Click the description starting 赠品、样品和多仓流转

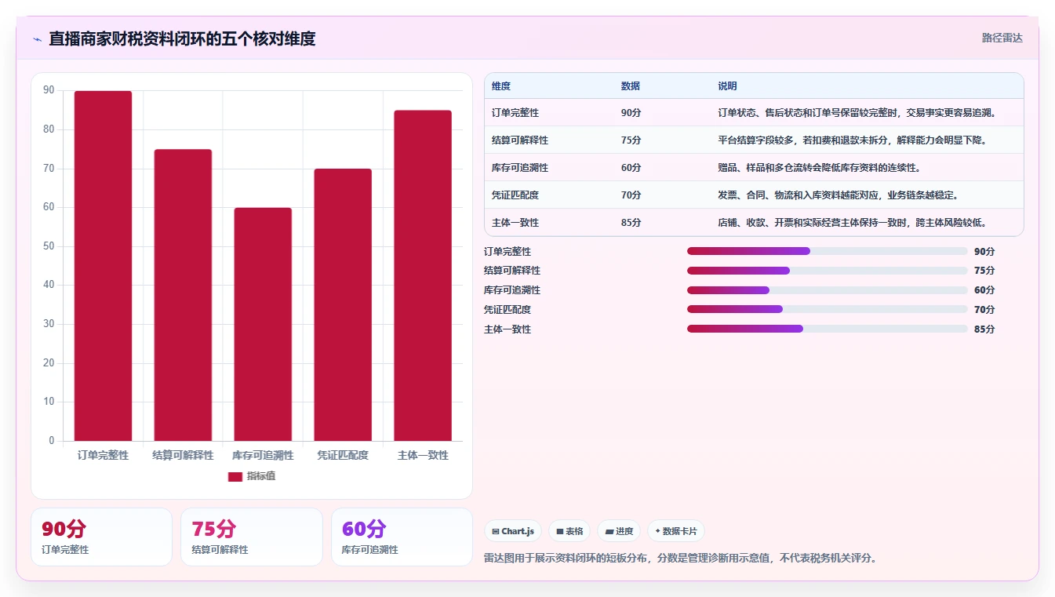[820, 168]
